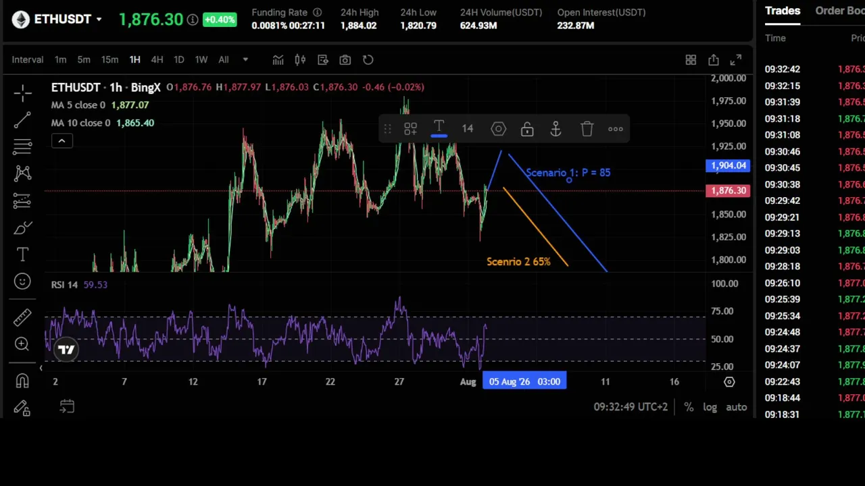Select the trend line drawing tool

[x=22, y=120]
